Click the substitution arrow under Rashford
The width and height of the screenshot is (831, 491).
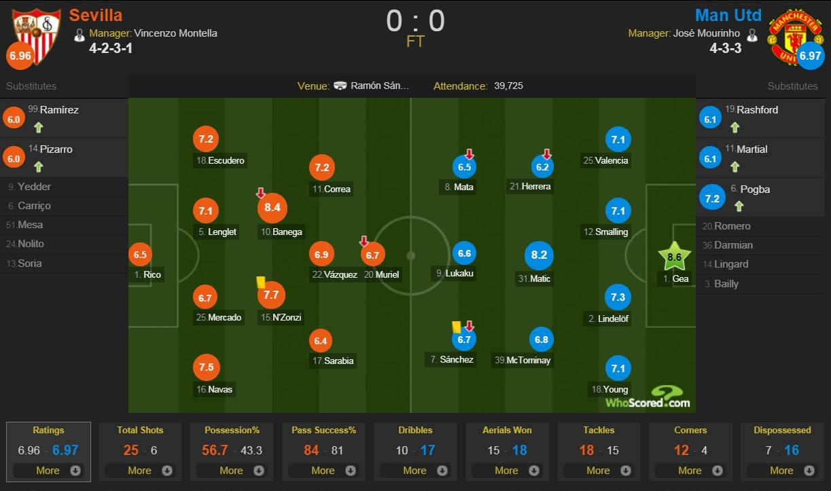tap(734, 127)
